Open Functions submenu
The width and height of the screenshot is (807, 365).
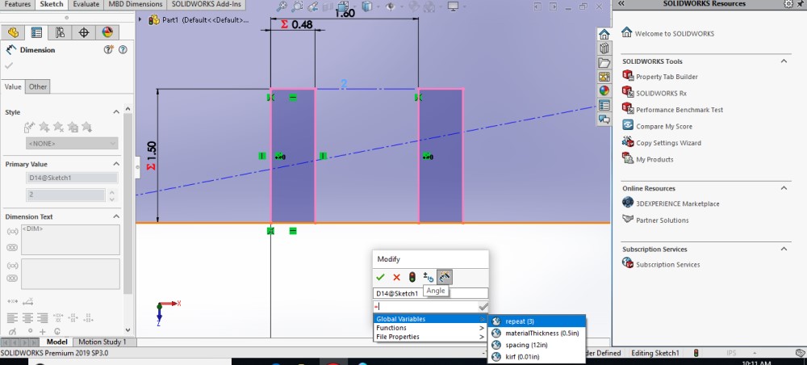pyautogui.click(x=430, y=328)
